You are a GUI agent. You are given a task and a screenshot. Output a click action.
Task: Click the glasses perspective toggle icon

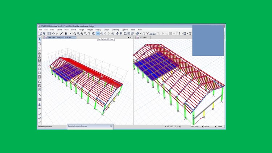point(113,33)
